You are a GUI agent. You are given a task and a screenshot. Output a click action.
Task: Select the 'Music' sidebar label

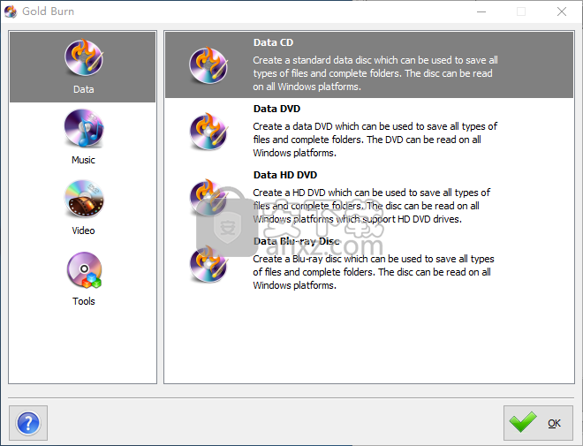[x=83, y=160]
